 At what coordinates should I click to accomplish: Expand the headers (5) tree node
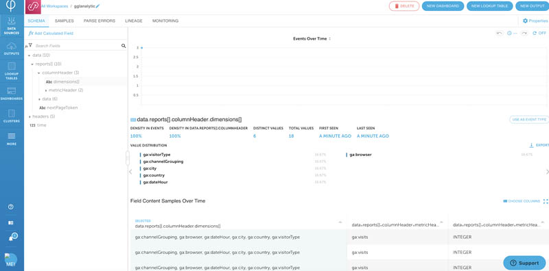pos(29,116)
